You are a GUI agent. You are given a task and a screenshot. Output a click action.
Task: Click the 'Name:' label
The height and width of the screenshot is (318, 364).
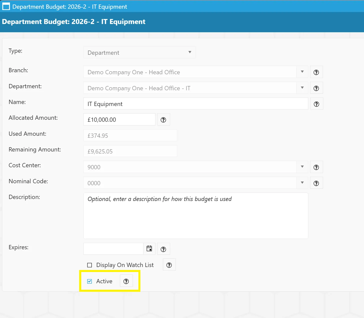click(17, 102)
